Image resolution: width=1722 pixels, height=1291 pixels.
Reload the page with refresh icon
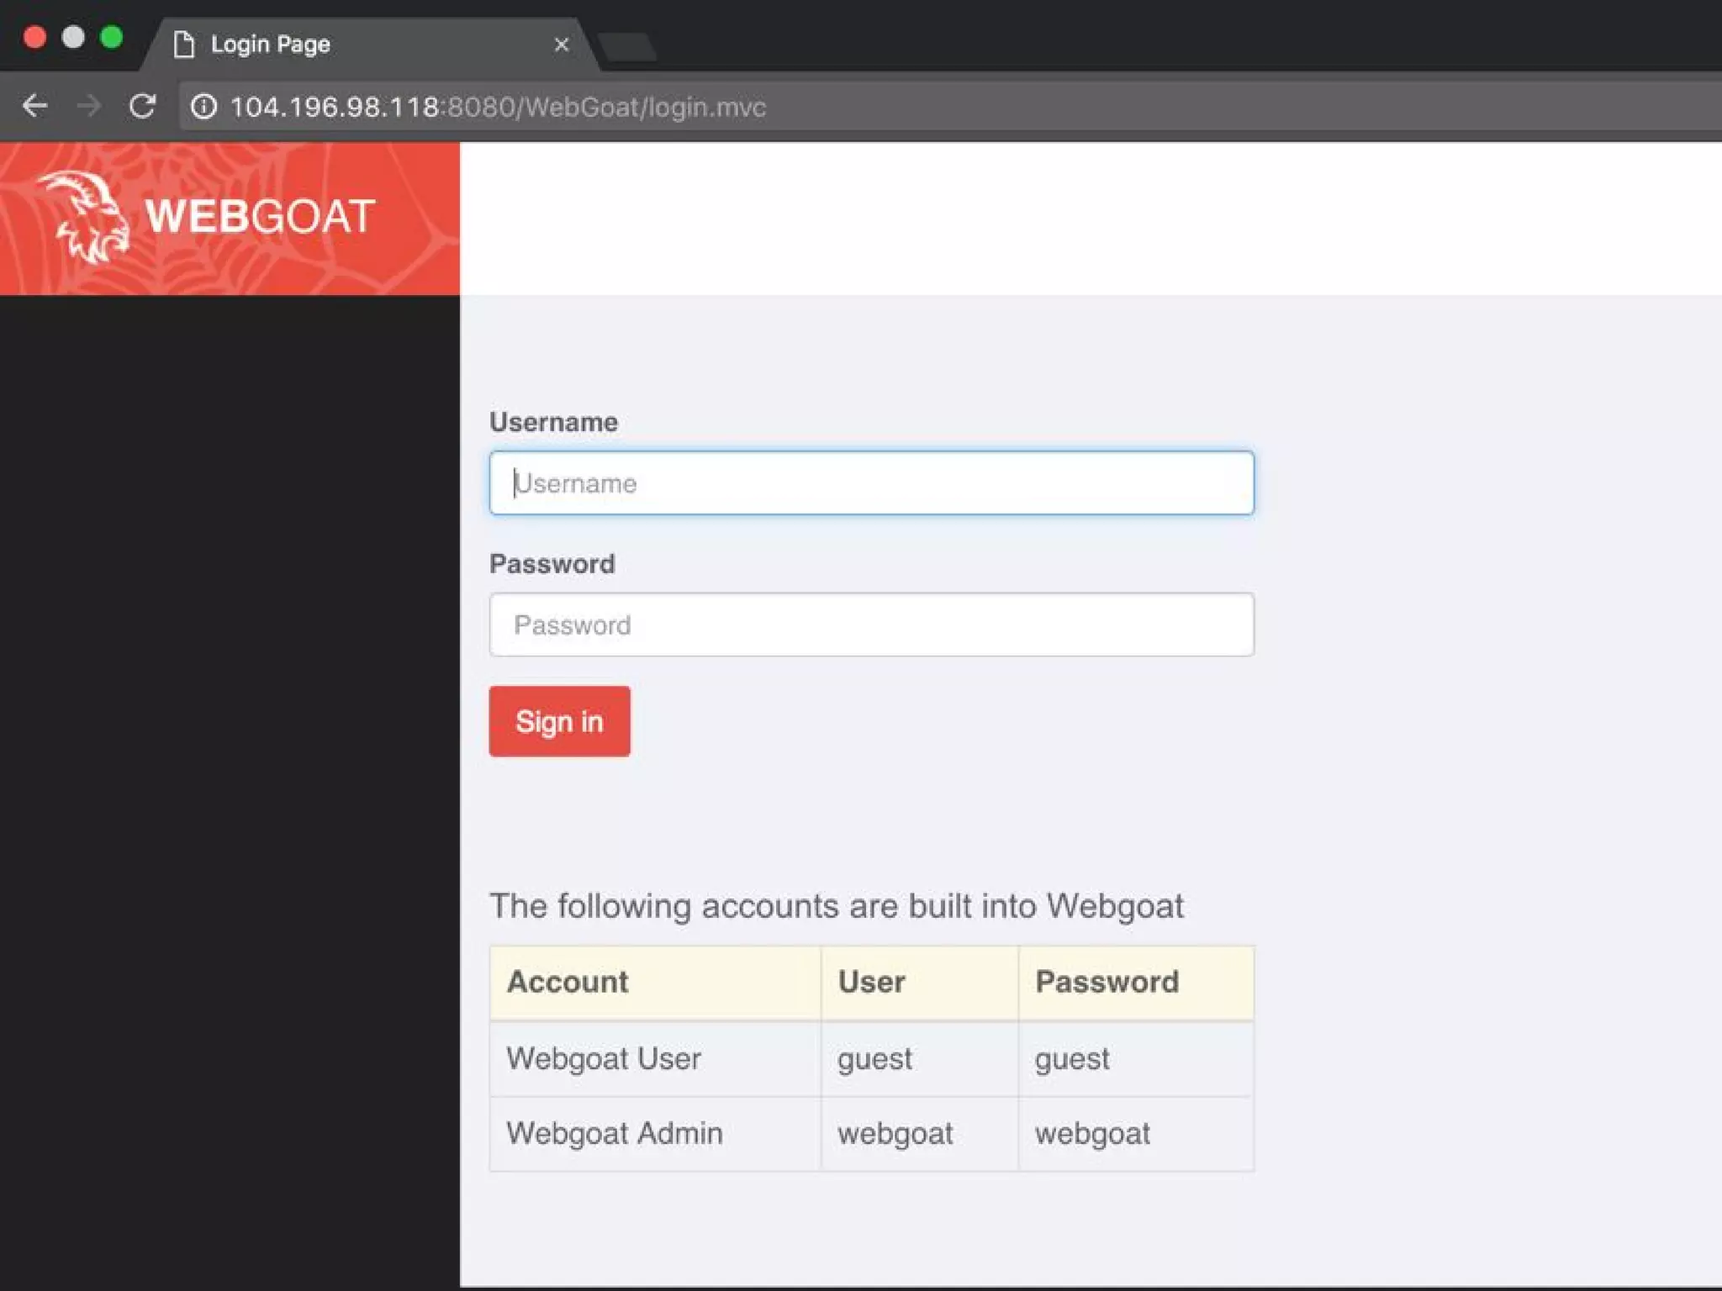click(142, 107)
